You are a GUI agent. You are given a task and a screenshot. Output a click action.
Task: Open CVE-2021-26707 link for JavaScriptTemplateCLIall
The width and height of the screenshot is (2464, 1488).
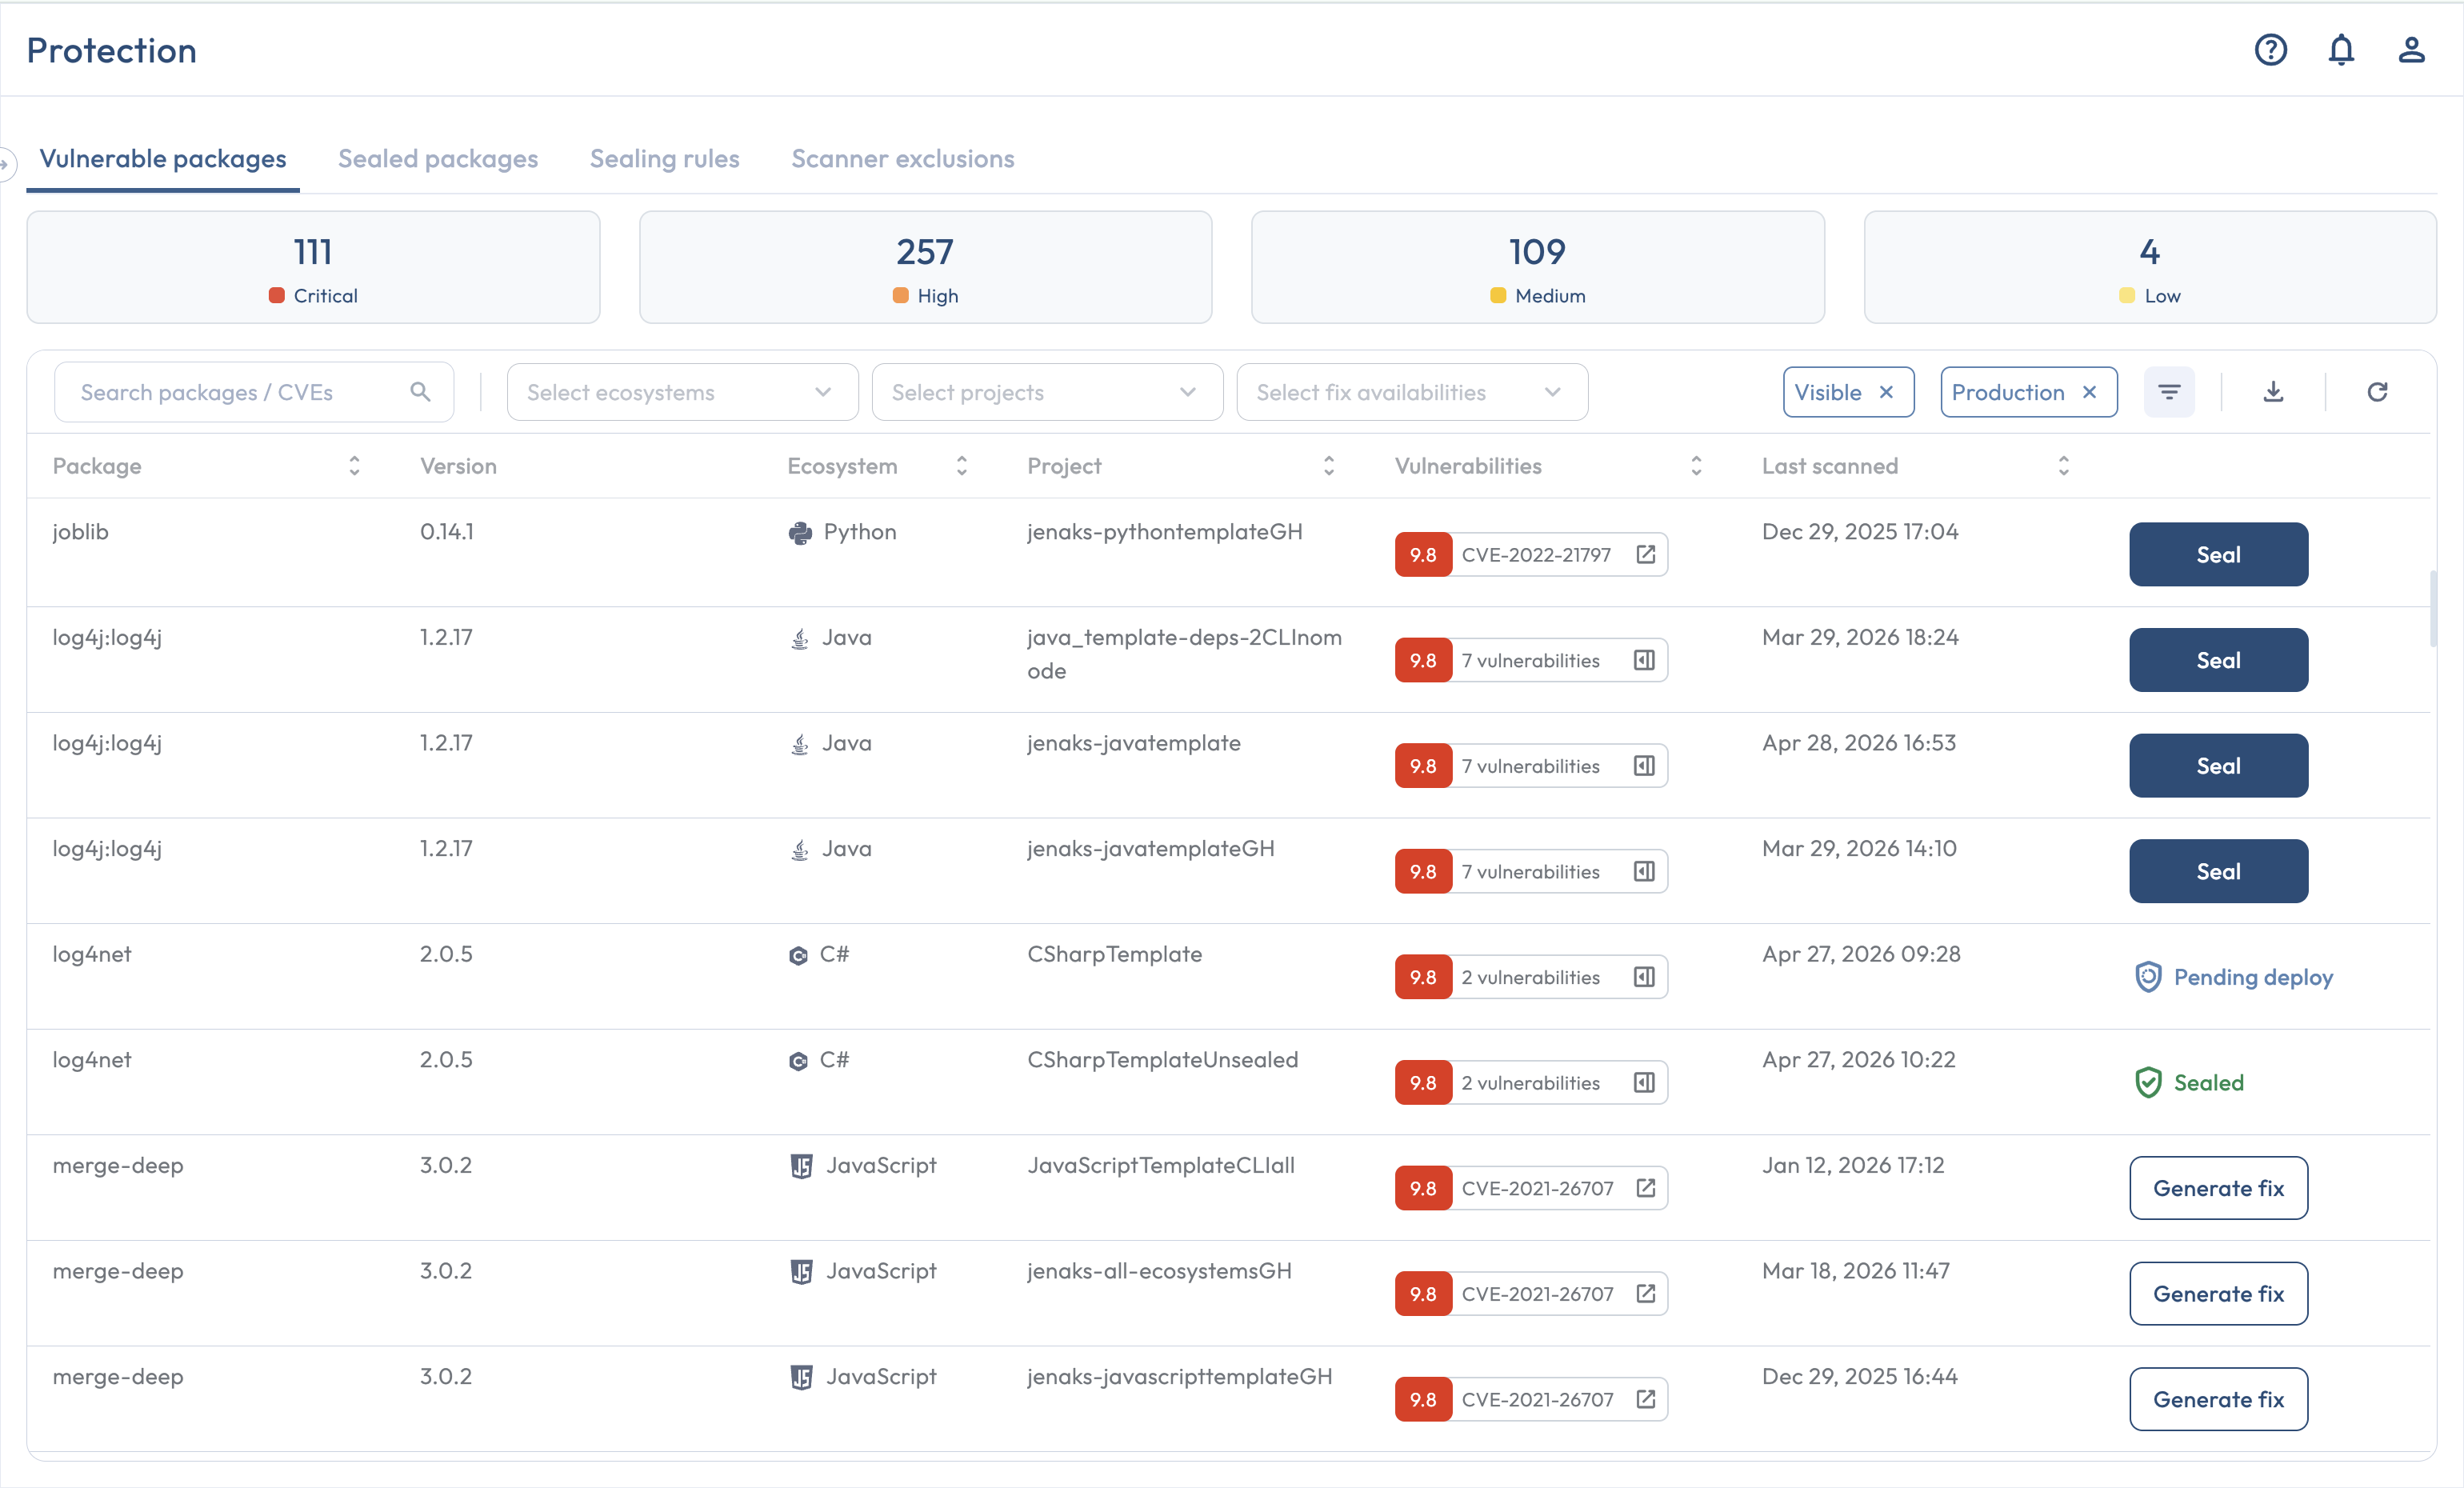click(1645, 1188)
